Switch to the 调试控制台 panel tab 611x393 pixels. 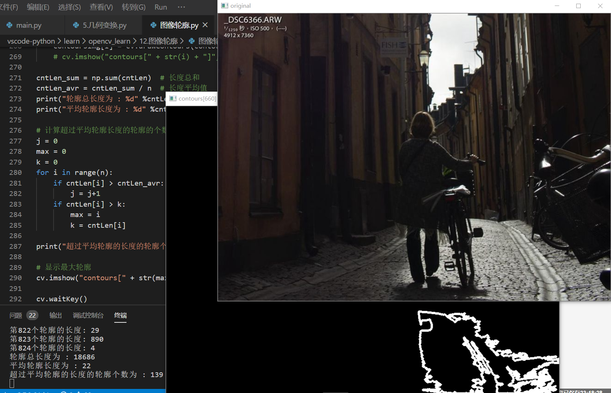(x=88, y=315)
